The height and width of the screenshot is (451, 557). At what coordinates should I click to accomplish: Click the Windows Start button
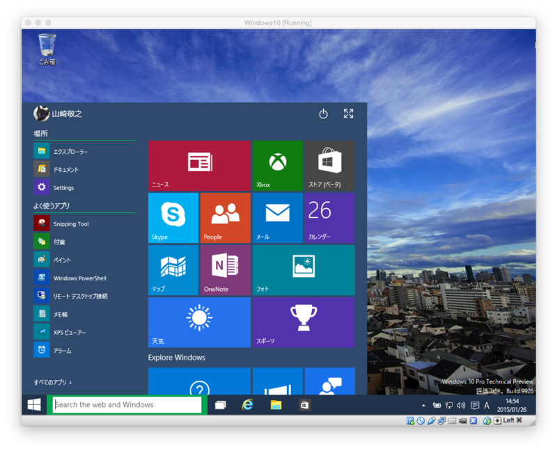[x=34, y=404]
